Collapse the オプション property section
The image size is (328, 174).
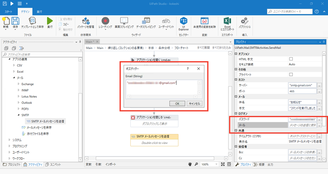pos(236,54)
